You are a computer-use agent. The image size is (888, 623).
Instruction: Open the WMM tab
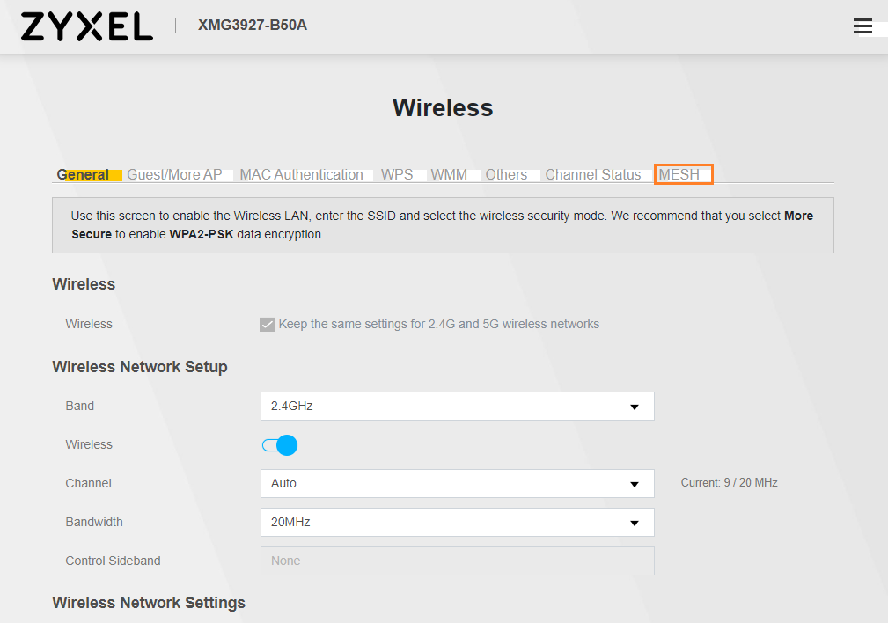point(449,175)
